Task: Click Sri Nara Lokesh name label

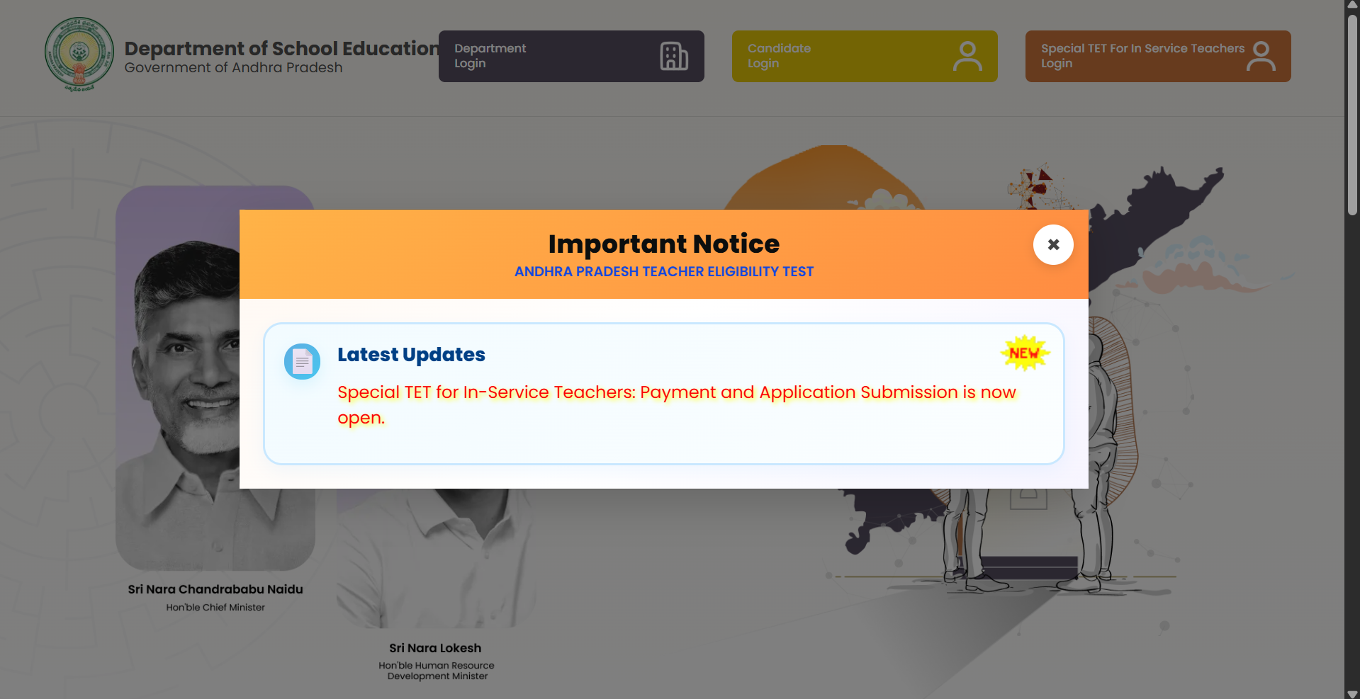Action: (x=435, y=648)
